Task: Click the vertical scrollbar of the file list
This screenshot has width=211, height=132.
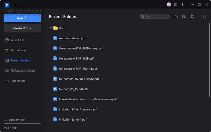Action: click(209, 60)
